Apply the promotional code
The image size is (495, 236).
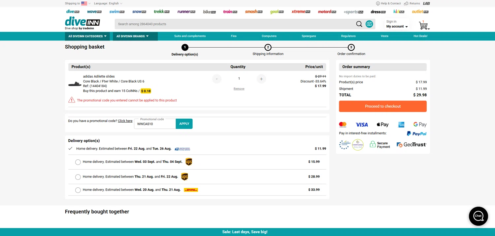pyautogui.click(x=184, y=124)
